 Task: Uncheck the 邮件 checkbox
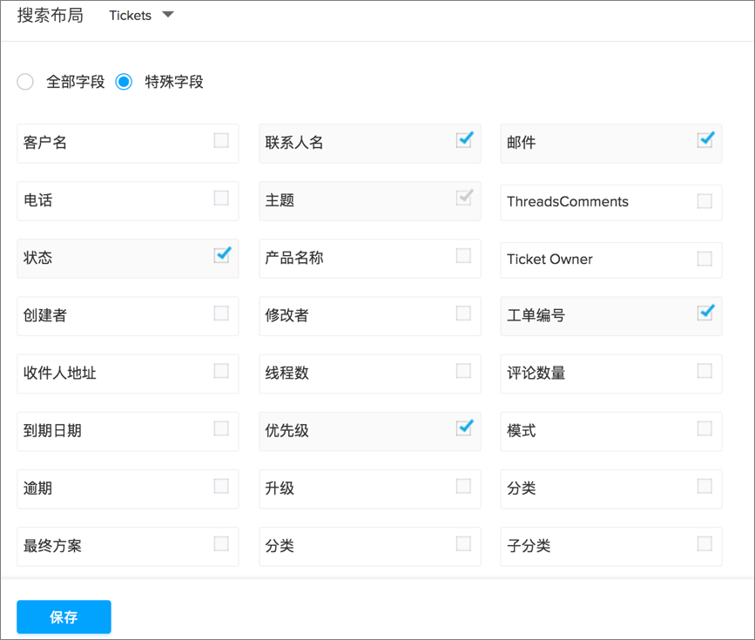pyautogui.click(x=704, y=140)
